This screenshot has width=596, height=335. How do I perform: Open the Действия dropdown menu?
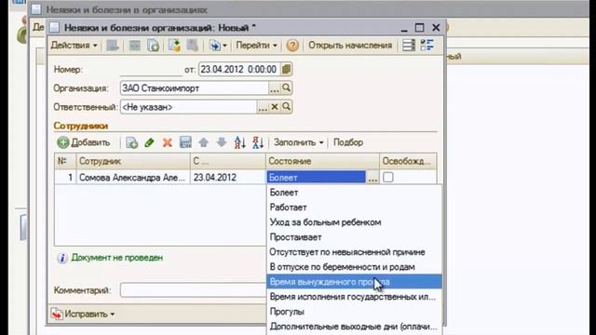click(74, 46)
